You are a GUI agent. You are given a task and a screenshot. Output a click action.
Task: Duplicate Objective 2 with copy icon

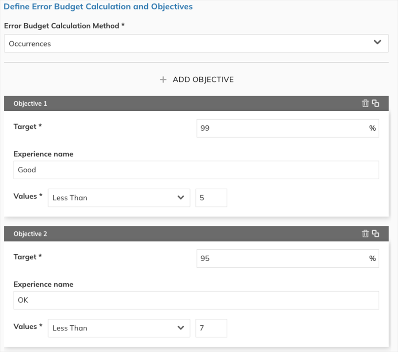(x=375, y=233)
